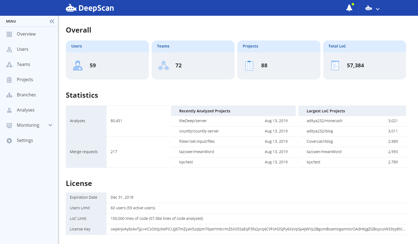Viewport: 418px width, 244px height.
Task: Click the document icon in Total LoC card
Action: pyautogui.click(x=335, y=65)
